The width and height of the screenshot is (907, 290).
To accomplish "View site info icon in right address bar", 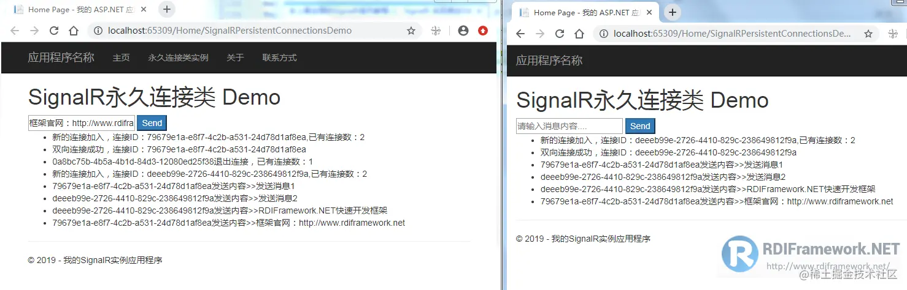I will pyautogui.click(x=604, y=34).
